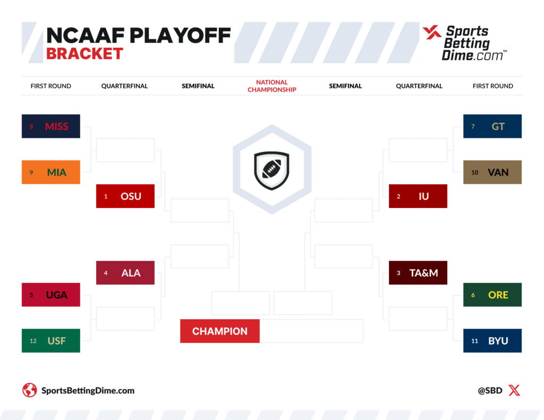Select the 11 BYU team box
This screenshot has width=544, height=420.
click(492, 341)
